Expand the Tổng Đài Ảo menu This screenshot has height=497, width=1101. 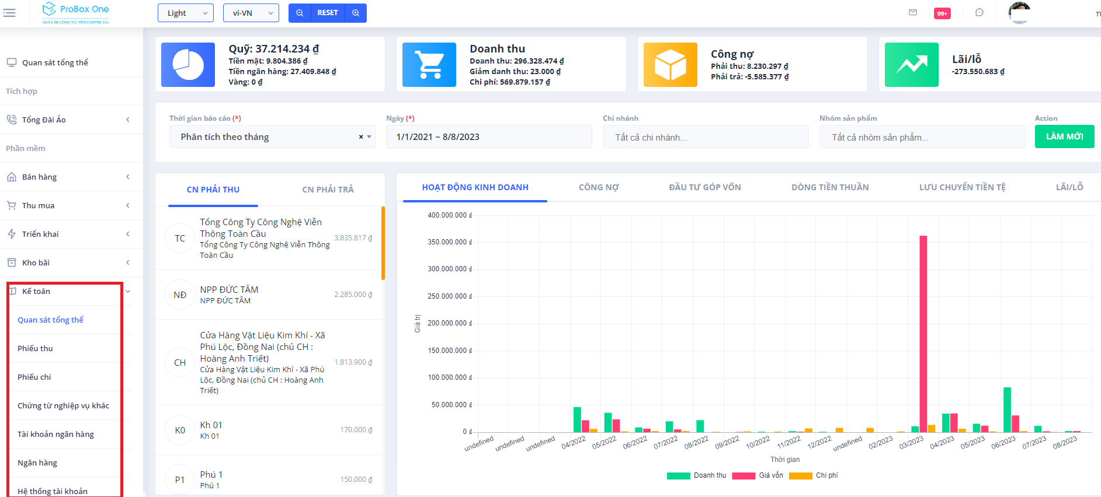coord(71,120)
